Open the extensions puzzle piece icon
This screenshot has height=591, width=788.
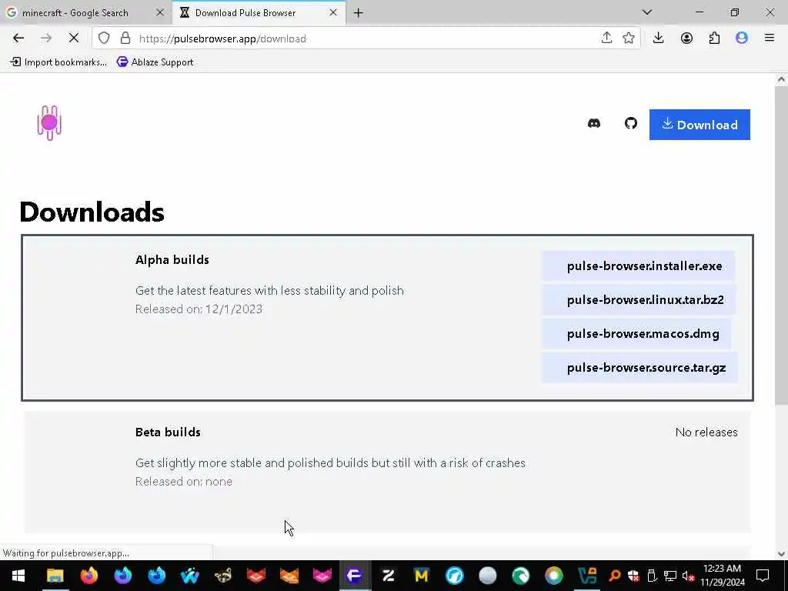point(714,38)
